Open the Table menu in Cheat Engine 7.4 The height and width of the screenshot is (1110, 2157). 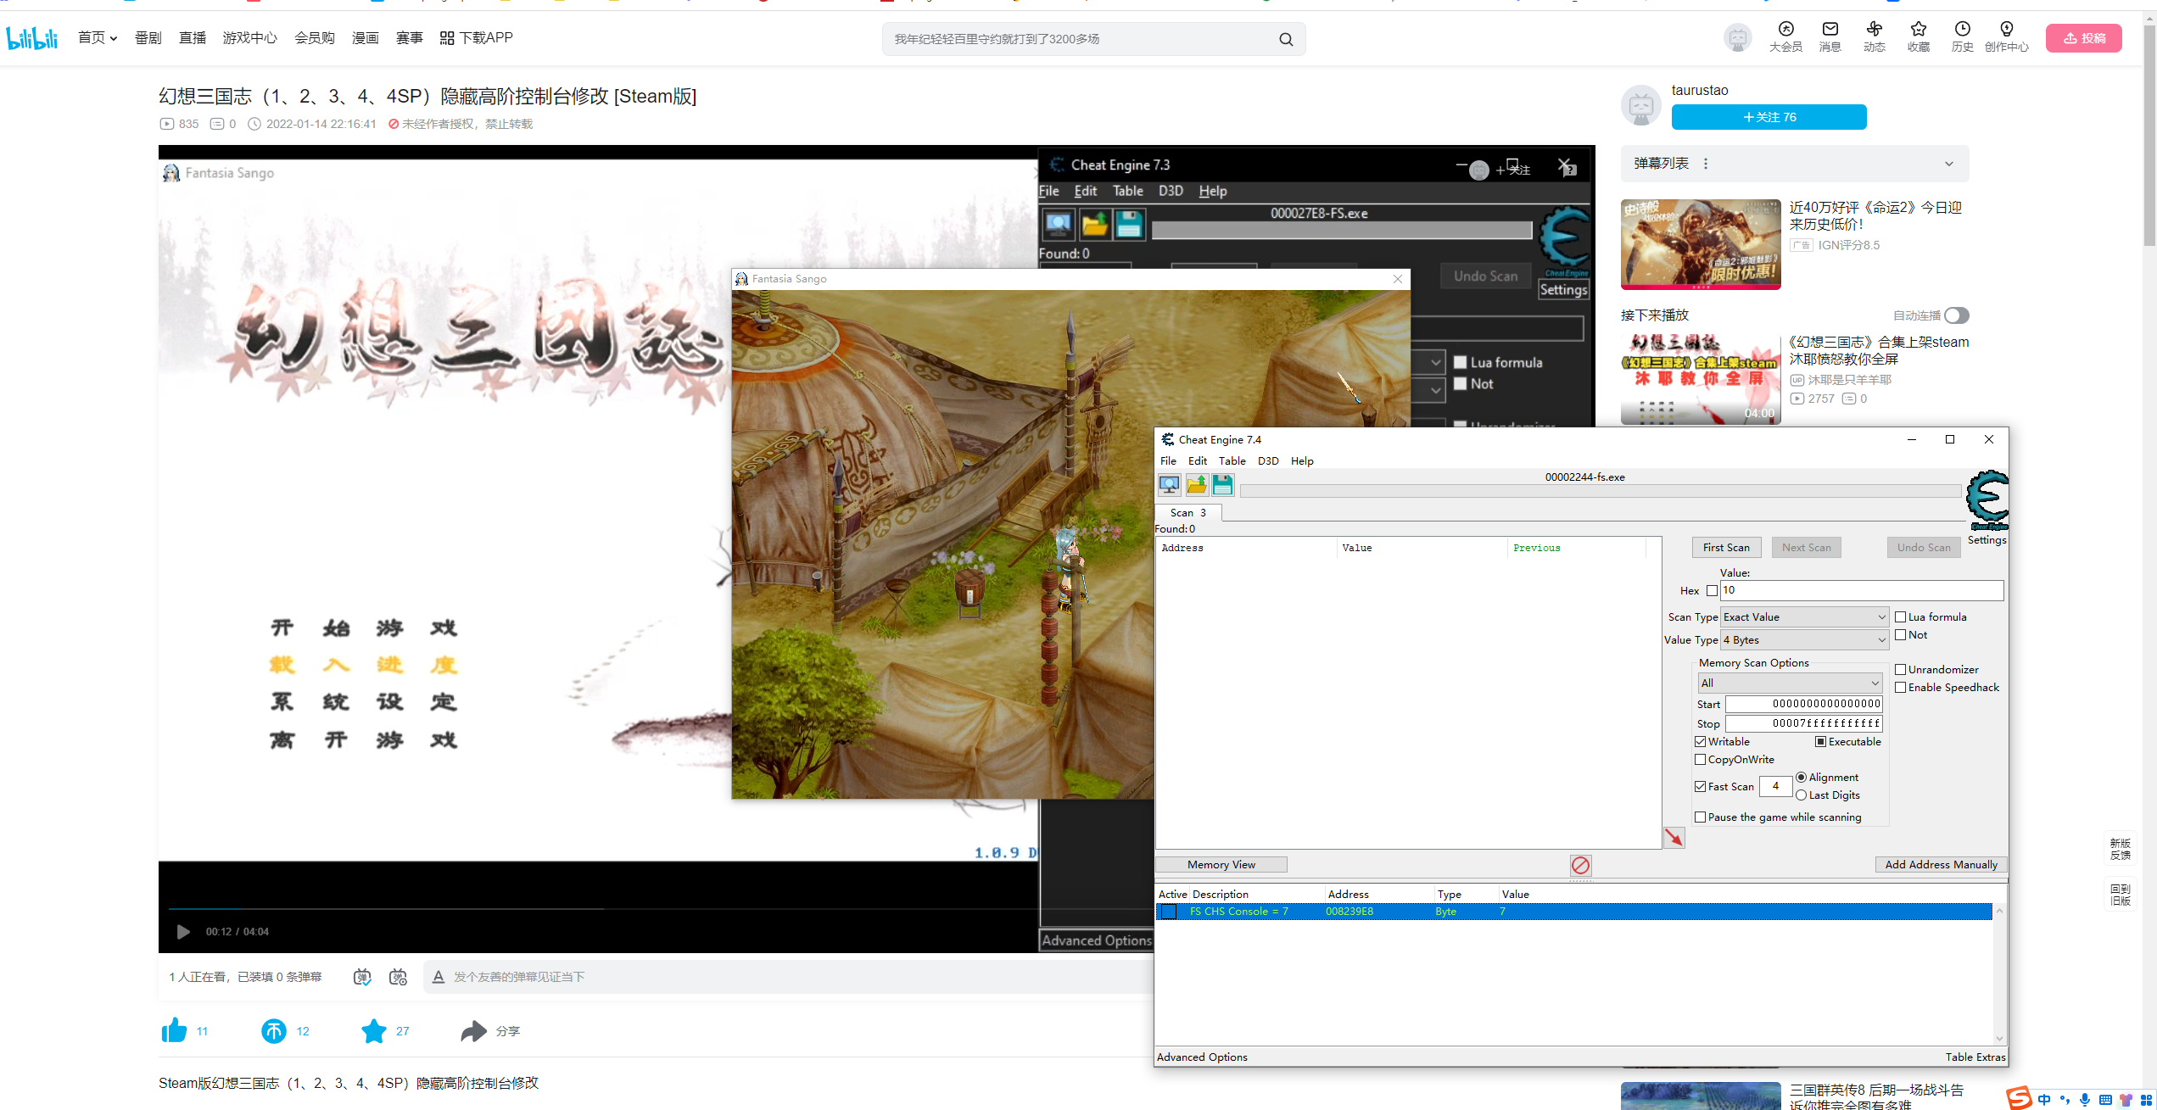[1232, 461]
